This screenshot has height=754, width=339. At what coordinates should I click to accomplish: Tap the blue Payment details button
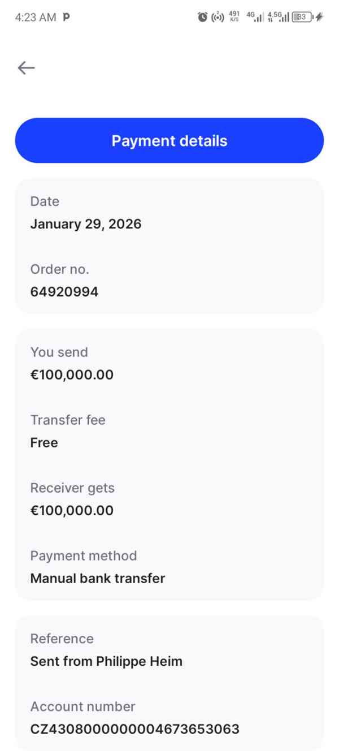click(x=169, y=141)
